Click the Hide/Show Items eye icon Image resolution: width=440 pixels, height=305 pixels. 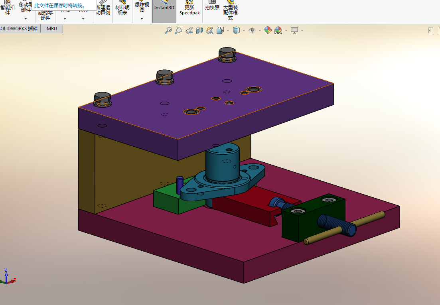252,30
